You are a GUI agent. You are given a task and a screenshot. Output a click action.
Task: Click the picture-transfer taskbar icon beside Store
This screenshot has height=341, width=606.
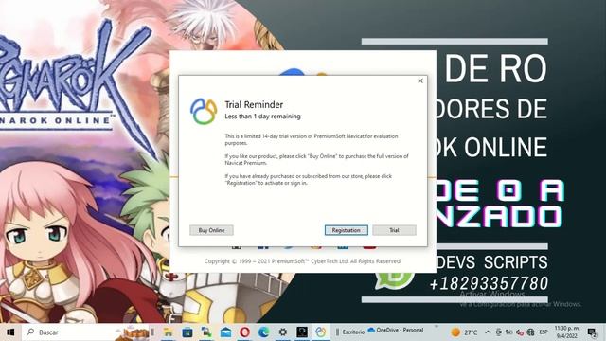(x=206, y=332)
